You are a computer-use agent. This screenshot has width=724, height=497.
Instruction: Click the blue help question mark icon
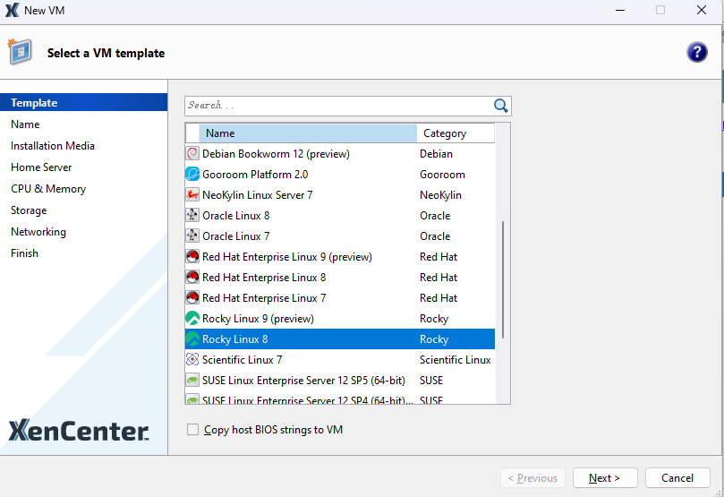pos(697,52)
